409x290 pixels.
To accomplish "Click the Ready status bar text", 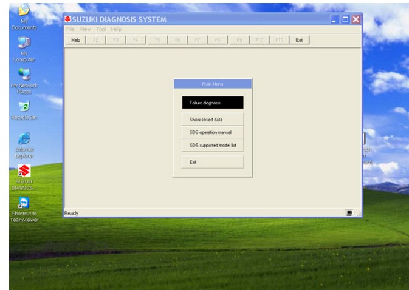I will (x=71, y=213).
